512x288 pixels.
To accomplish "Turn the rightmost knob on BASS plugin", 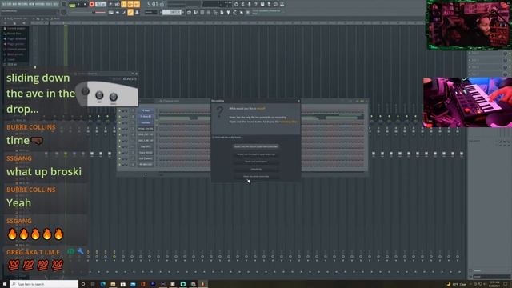I will pyautogui.click(x=114, y=97).
